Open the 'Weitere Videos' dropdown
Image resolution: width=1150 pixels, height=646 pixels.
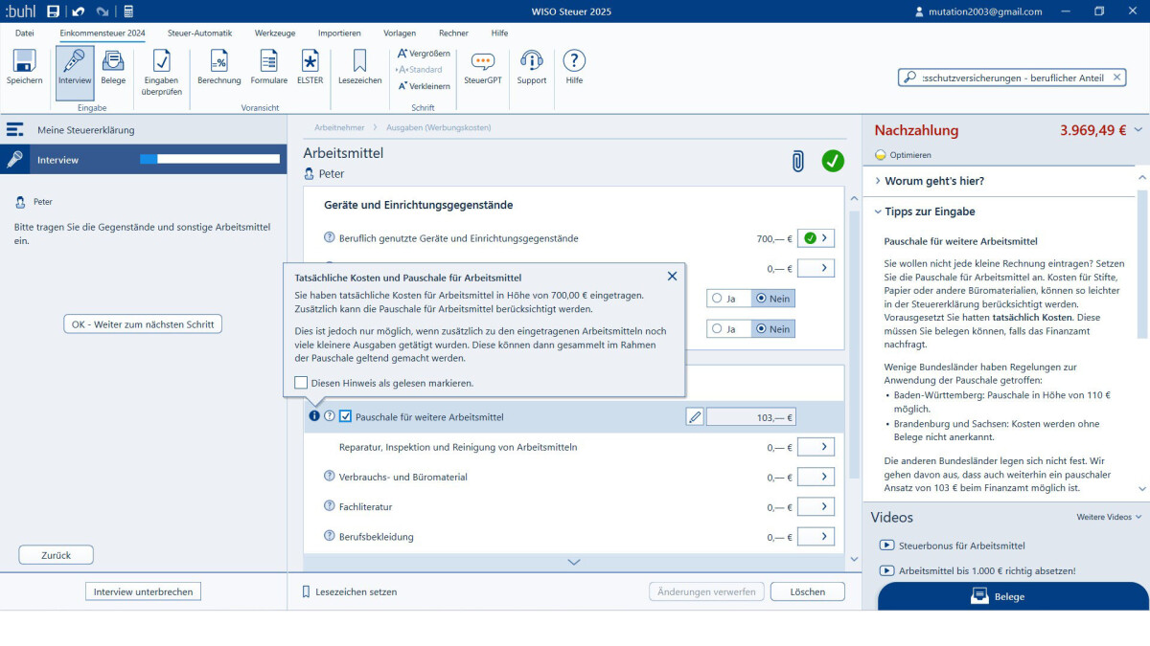(x=1109, y=517)
